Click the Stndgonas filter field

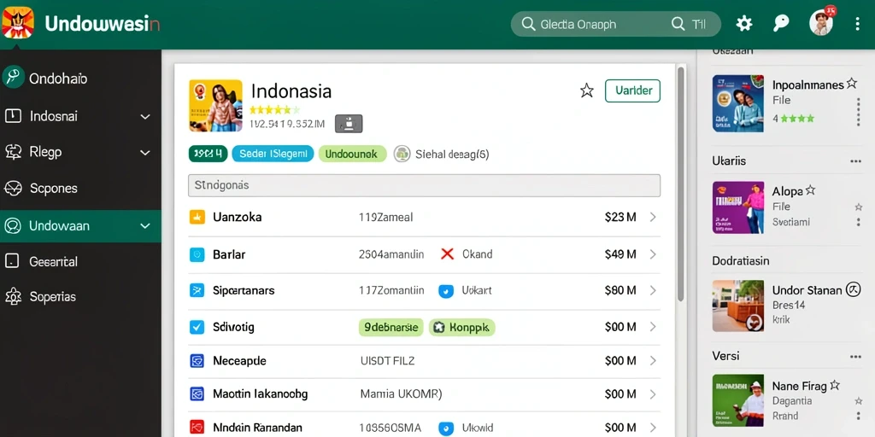point(424,185)
